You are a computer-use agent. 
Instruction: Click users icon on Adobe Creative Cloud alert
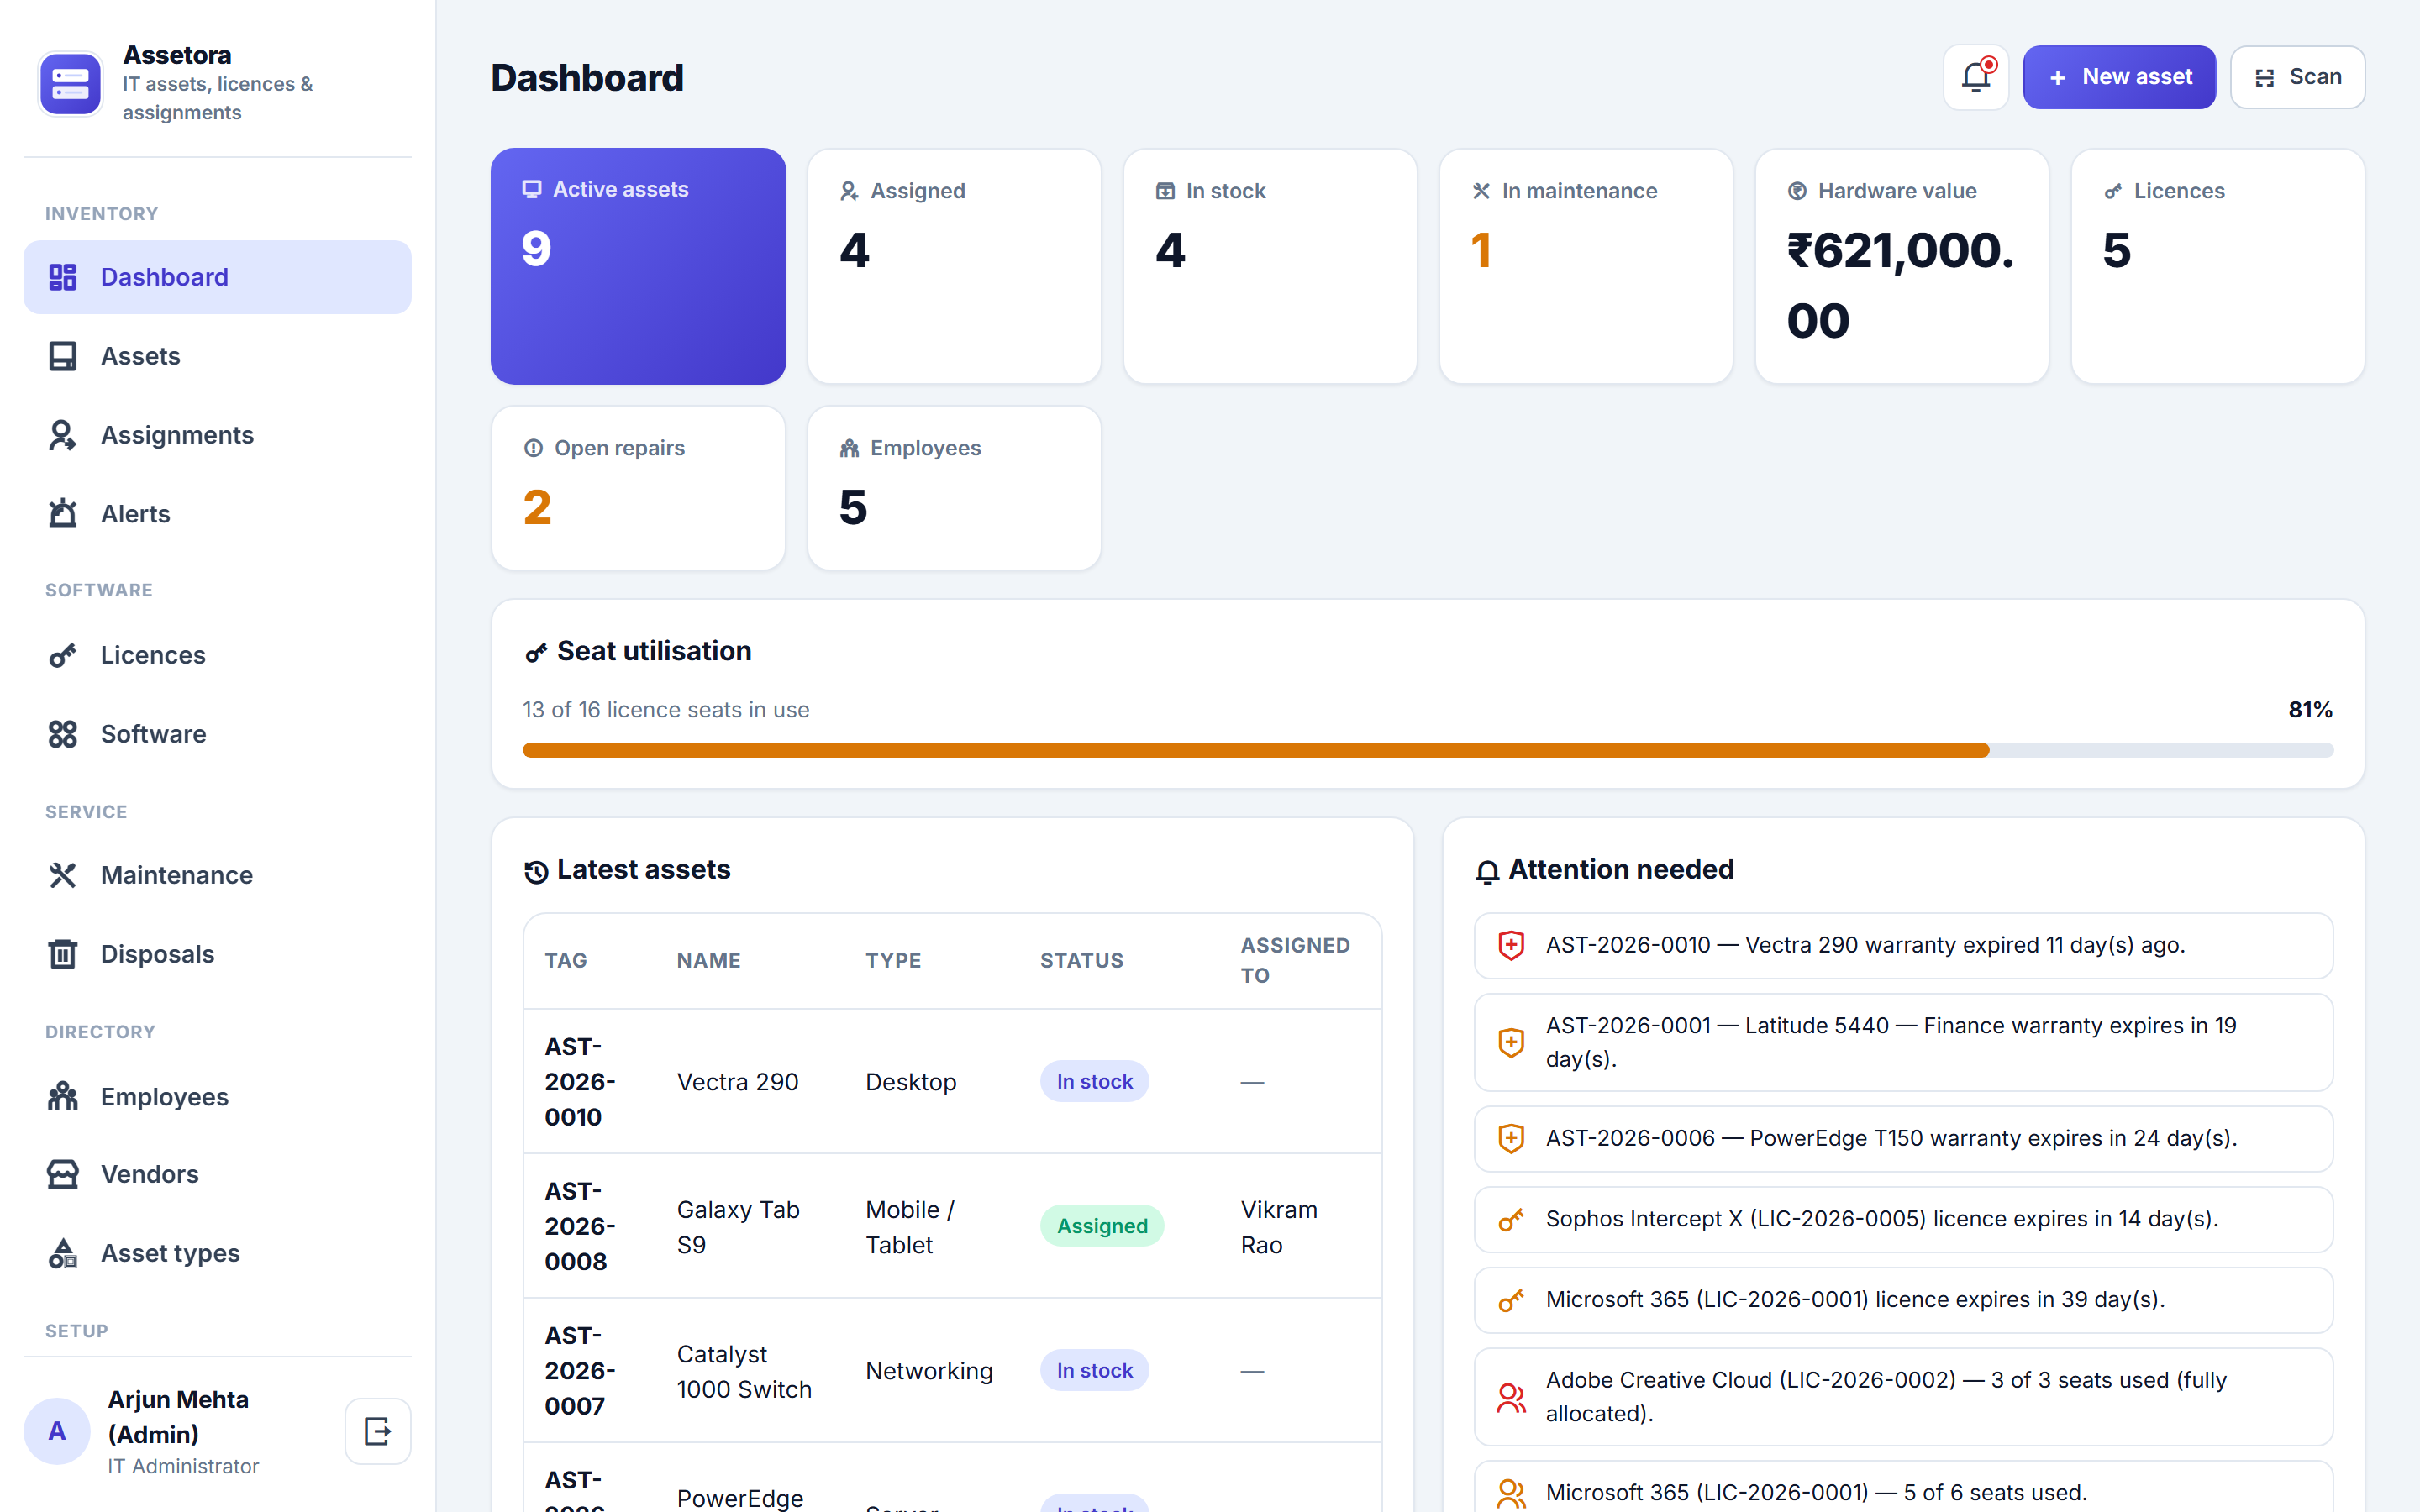tap(1511, 1397)
